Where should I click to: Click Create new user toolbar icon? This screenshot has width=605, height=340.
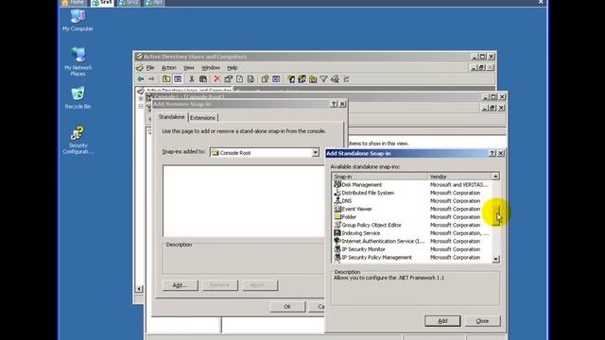pos(291,79)
